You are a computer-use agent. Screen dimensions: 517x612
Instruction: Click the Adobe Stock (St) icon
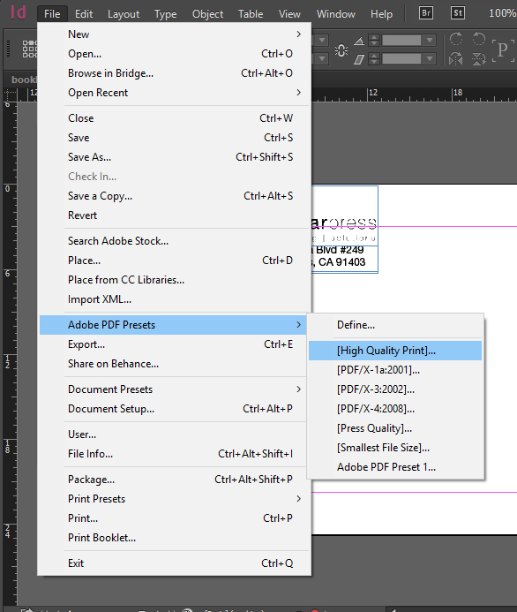point(458,13)
